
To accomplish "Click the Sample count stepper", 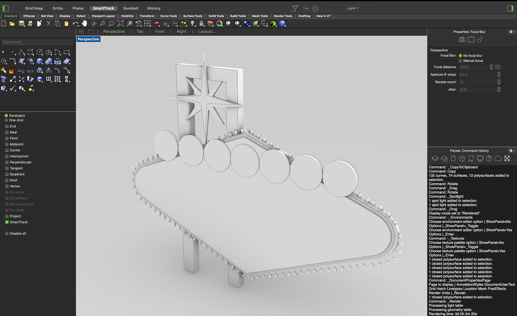I will [499, 82].
